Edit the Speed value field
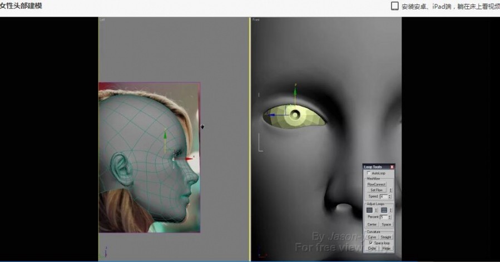 (384, 196)
